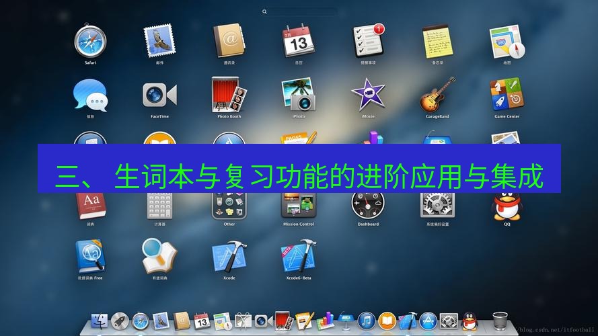Open System Preferences gear in Dock
The image size is (598, 336).
click(449, 321)
